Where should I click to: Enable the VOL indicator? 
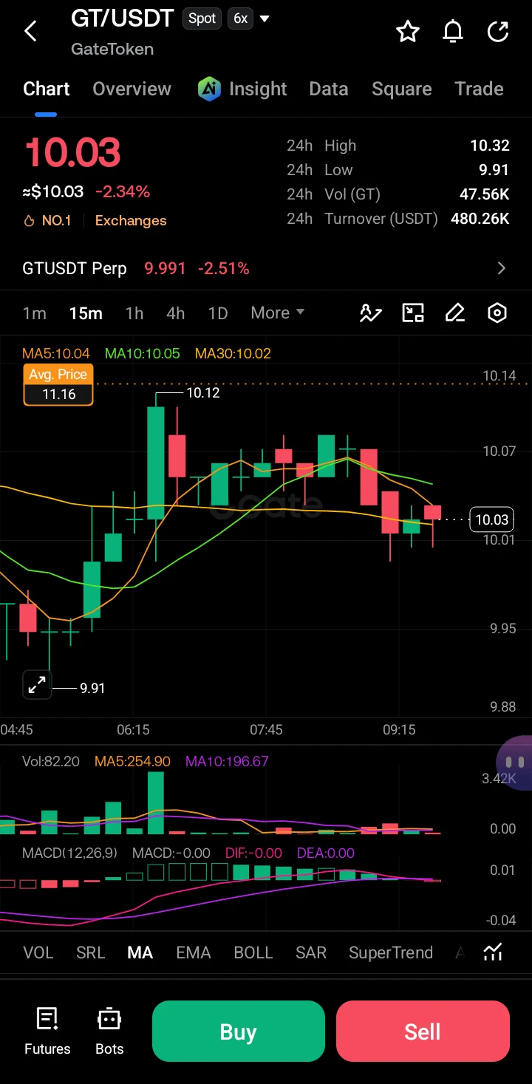click(x=38, y=952)
